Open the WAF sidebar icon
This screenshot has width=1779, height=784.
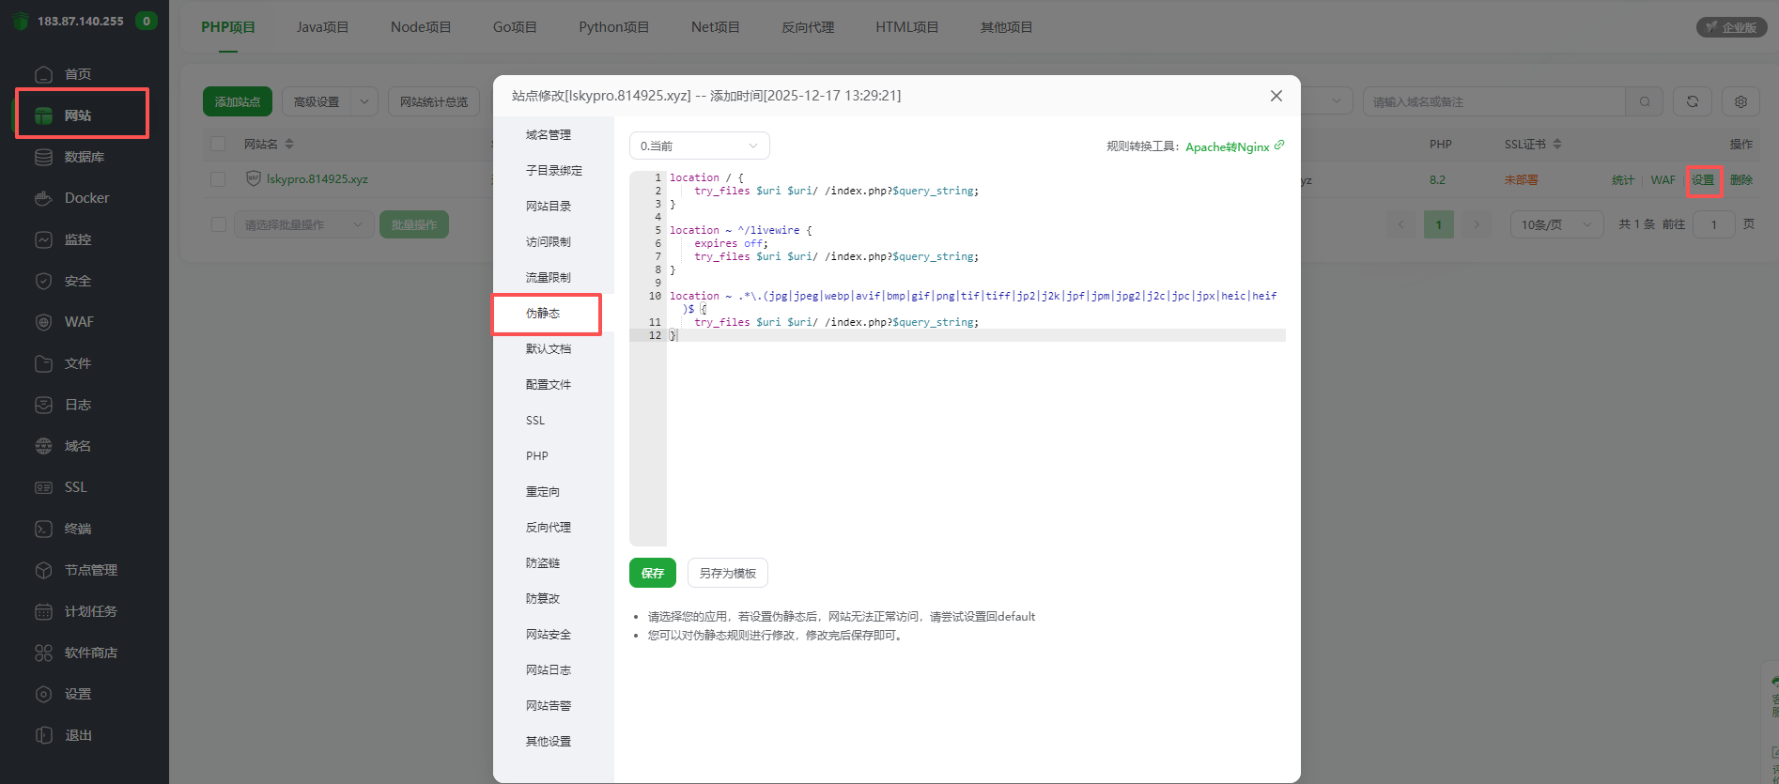pos(43,322)
